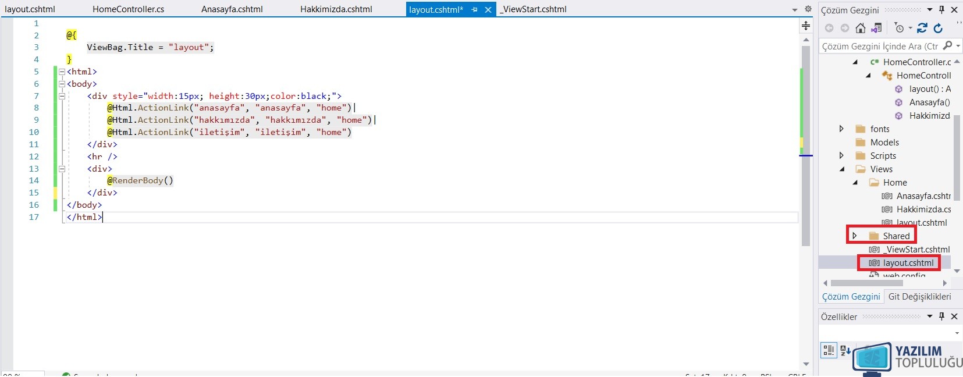Viewport: 963px width, 377px height.
Task: Split the editor window with the splitter icon
Action: [806, 25]
